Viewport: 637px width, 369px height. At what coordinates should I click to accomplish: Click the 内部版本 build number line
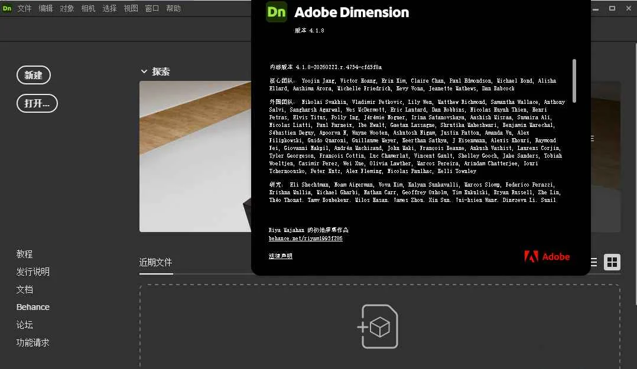tap(326, 67)
